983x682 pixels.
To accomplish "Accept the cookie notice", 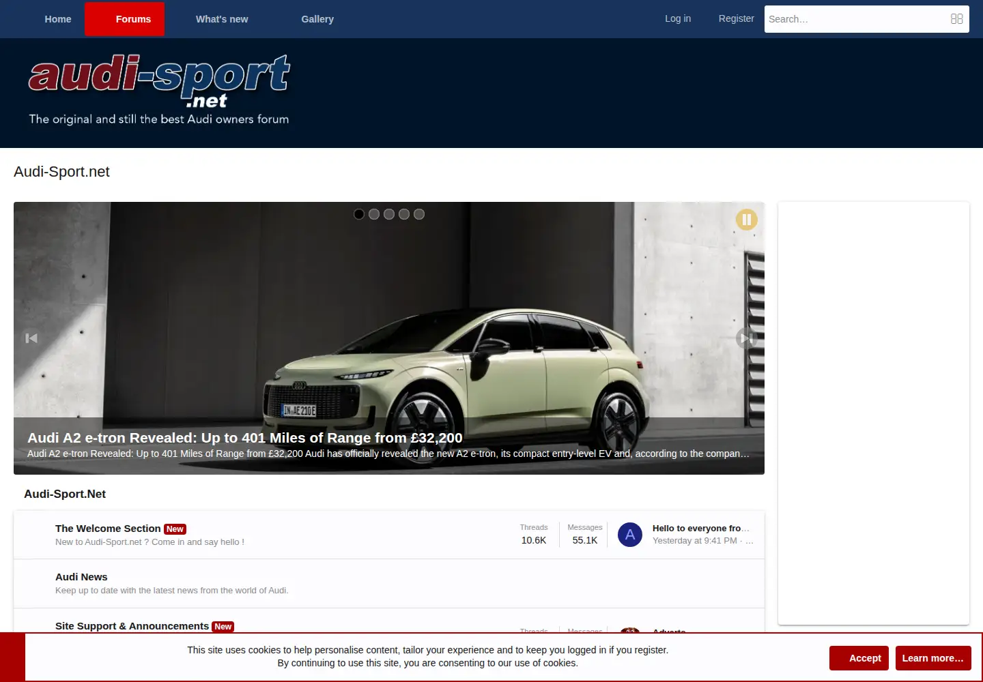I will coord(859,658).
